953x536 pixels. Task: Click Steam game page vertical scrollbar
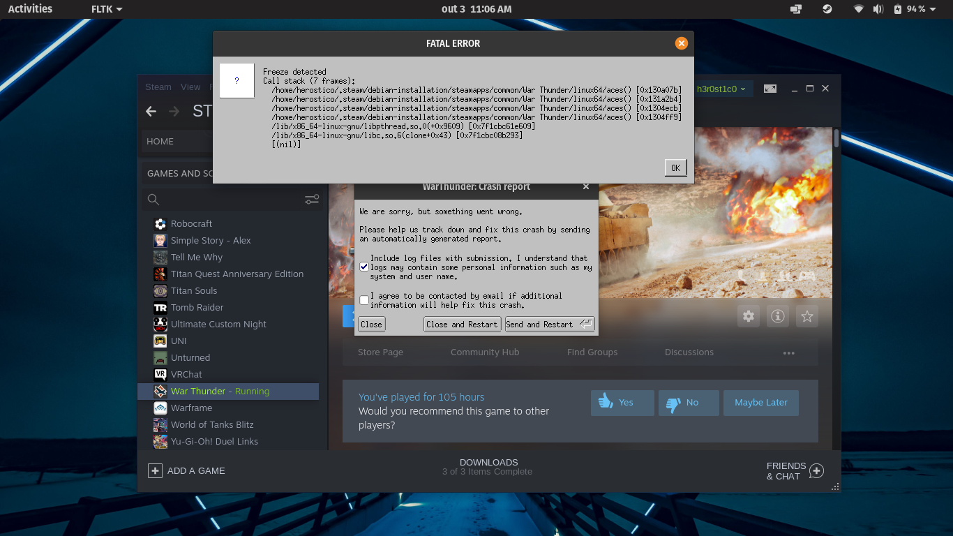click(x=836, y=138)
